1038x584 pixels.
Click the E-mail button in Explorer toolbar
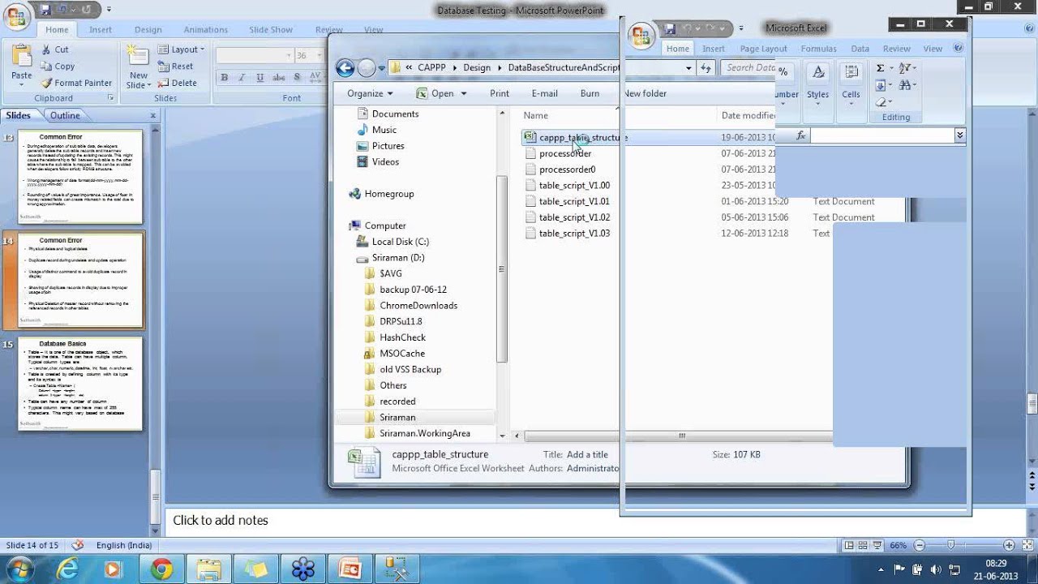pyautogui.click(x=544, y=93)
